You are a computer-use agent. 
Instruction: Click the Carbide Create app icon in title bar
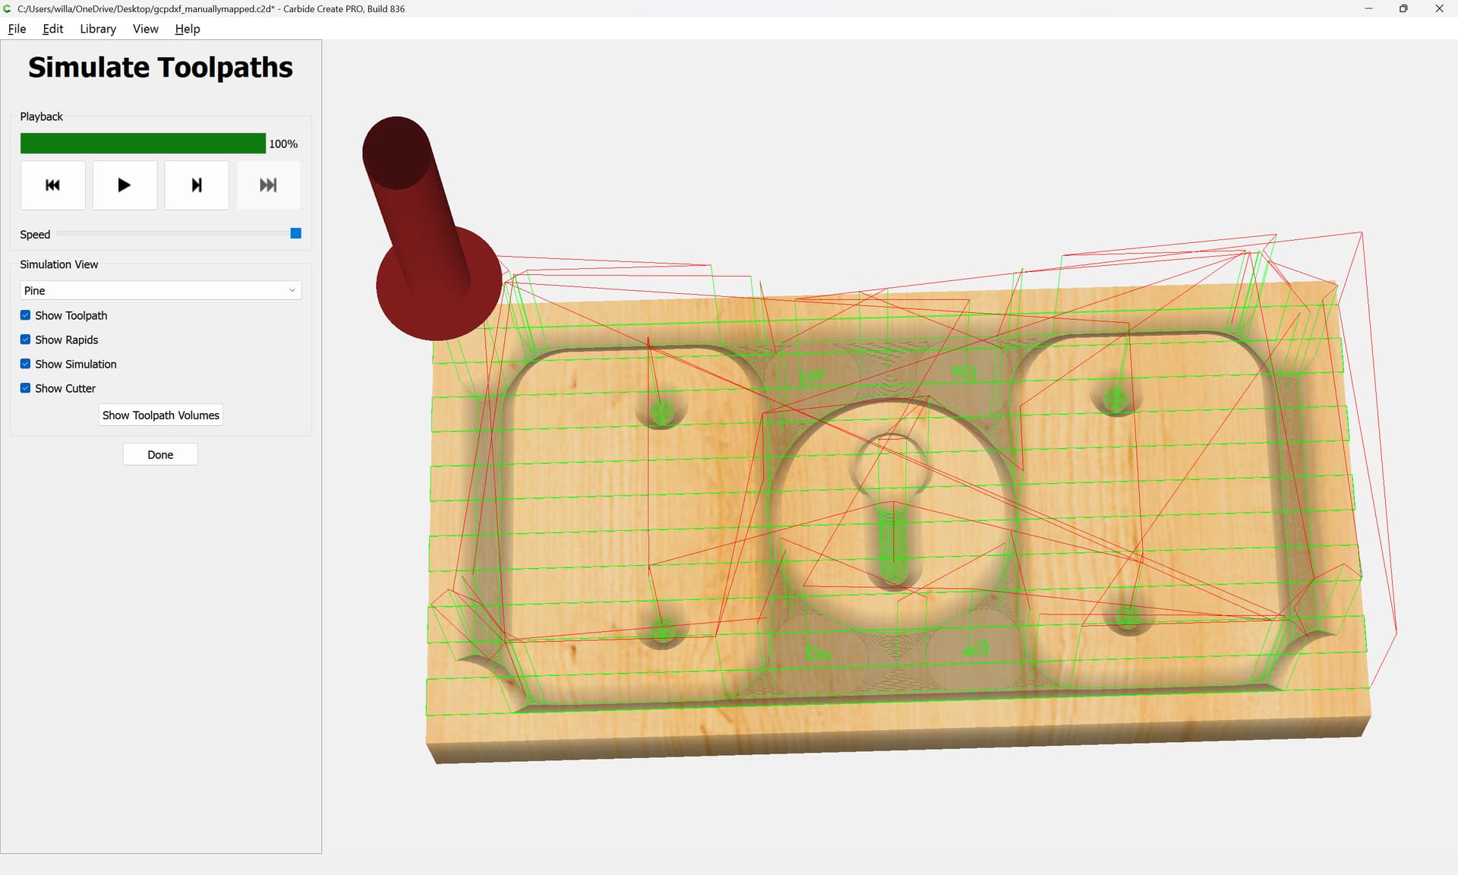(x=8, y=8)
